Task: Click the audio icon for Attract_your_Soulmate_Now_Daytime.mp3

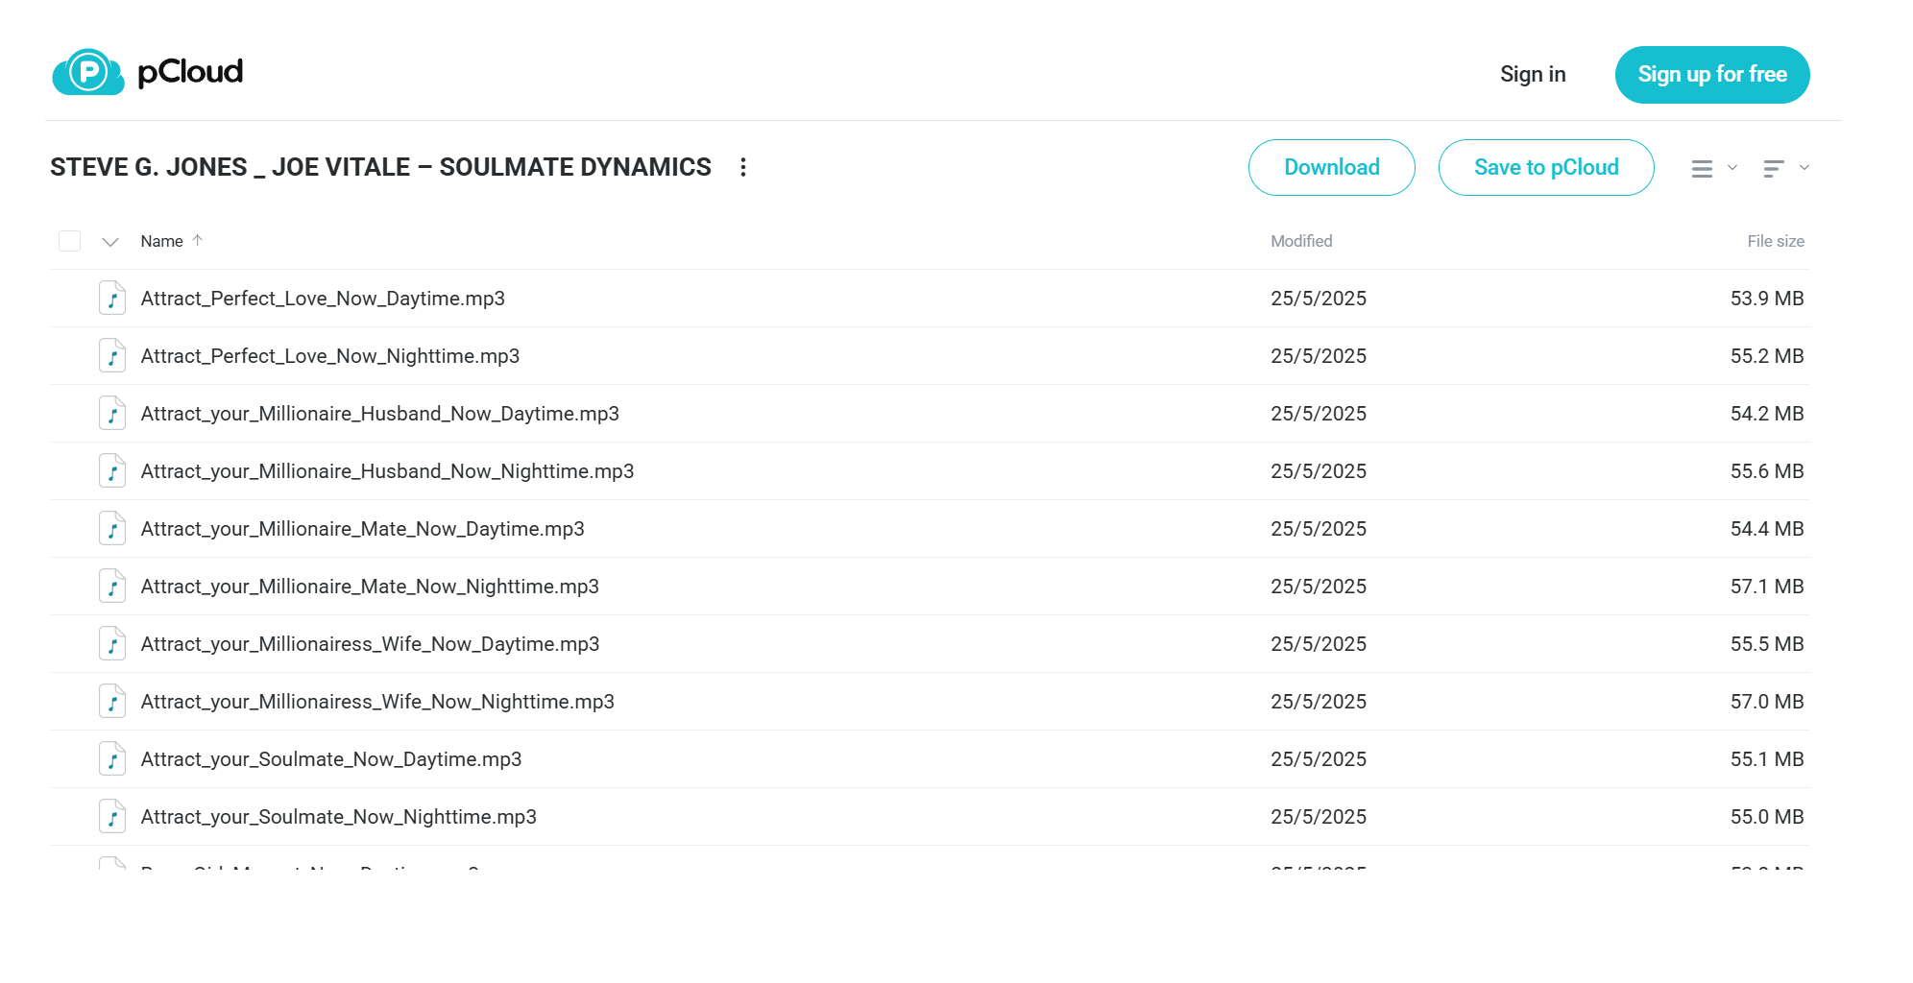Action: (x=112, y=759)
